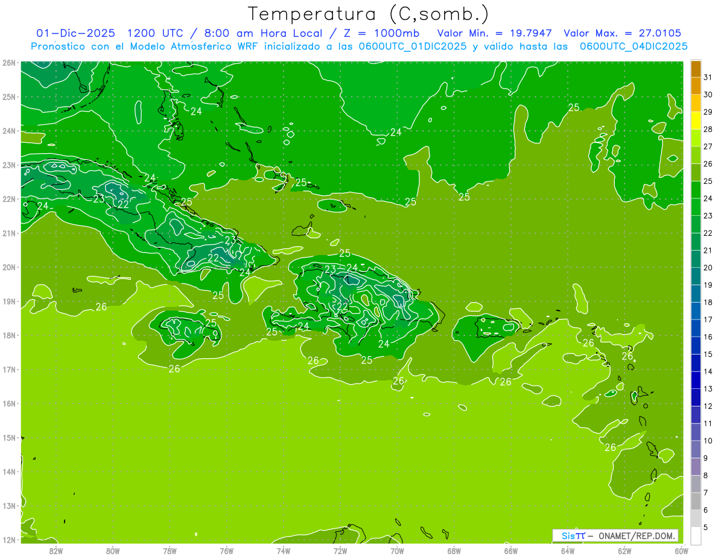Click the 68W longitude axis label
The height and width of the screenshot is (559, 724).
454,550
